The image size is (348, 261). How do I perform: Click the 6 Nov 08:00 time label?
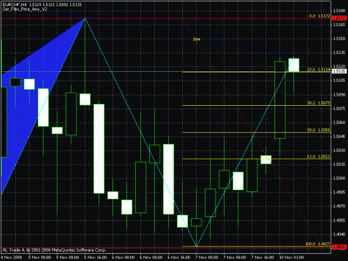(x=151, y=257)
